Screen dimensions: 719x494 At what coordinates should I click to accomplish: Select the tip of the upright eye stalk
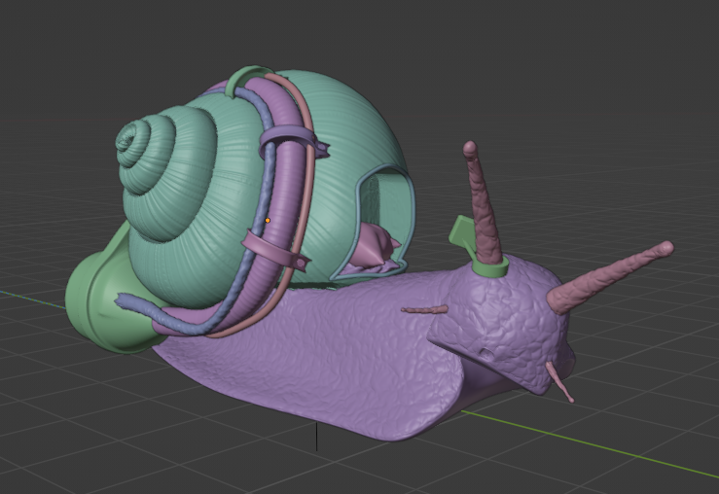coord(471,149)
